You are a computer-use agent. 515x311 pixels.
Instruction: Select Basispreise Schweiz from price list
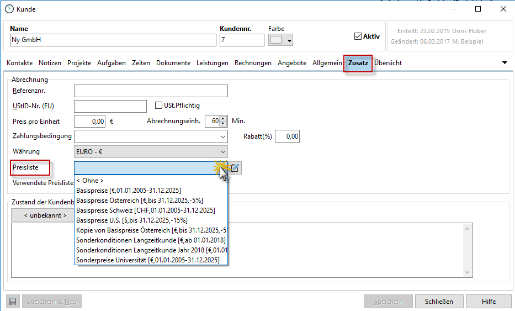146,210
